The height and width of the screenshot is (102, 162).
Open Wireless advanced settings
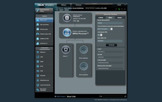point(44,52)
